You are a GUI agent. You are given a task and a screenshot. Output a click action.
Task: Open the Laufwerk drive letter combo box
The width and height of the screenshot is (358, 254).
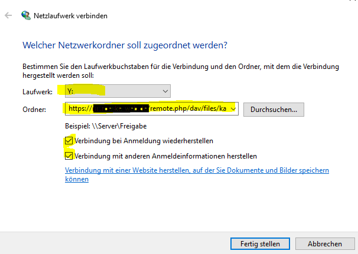(118, 91)
